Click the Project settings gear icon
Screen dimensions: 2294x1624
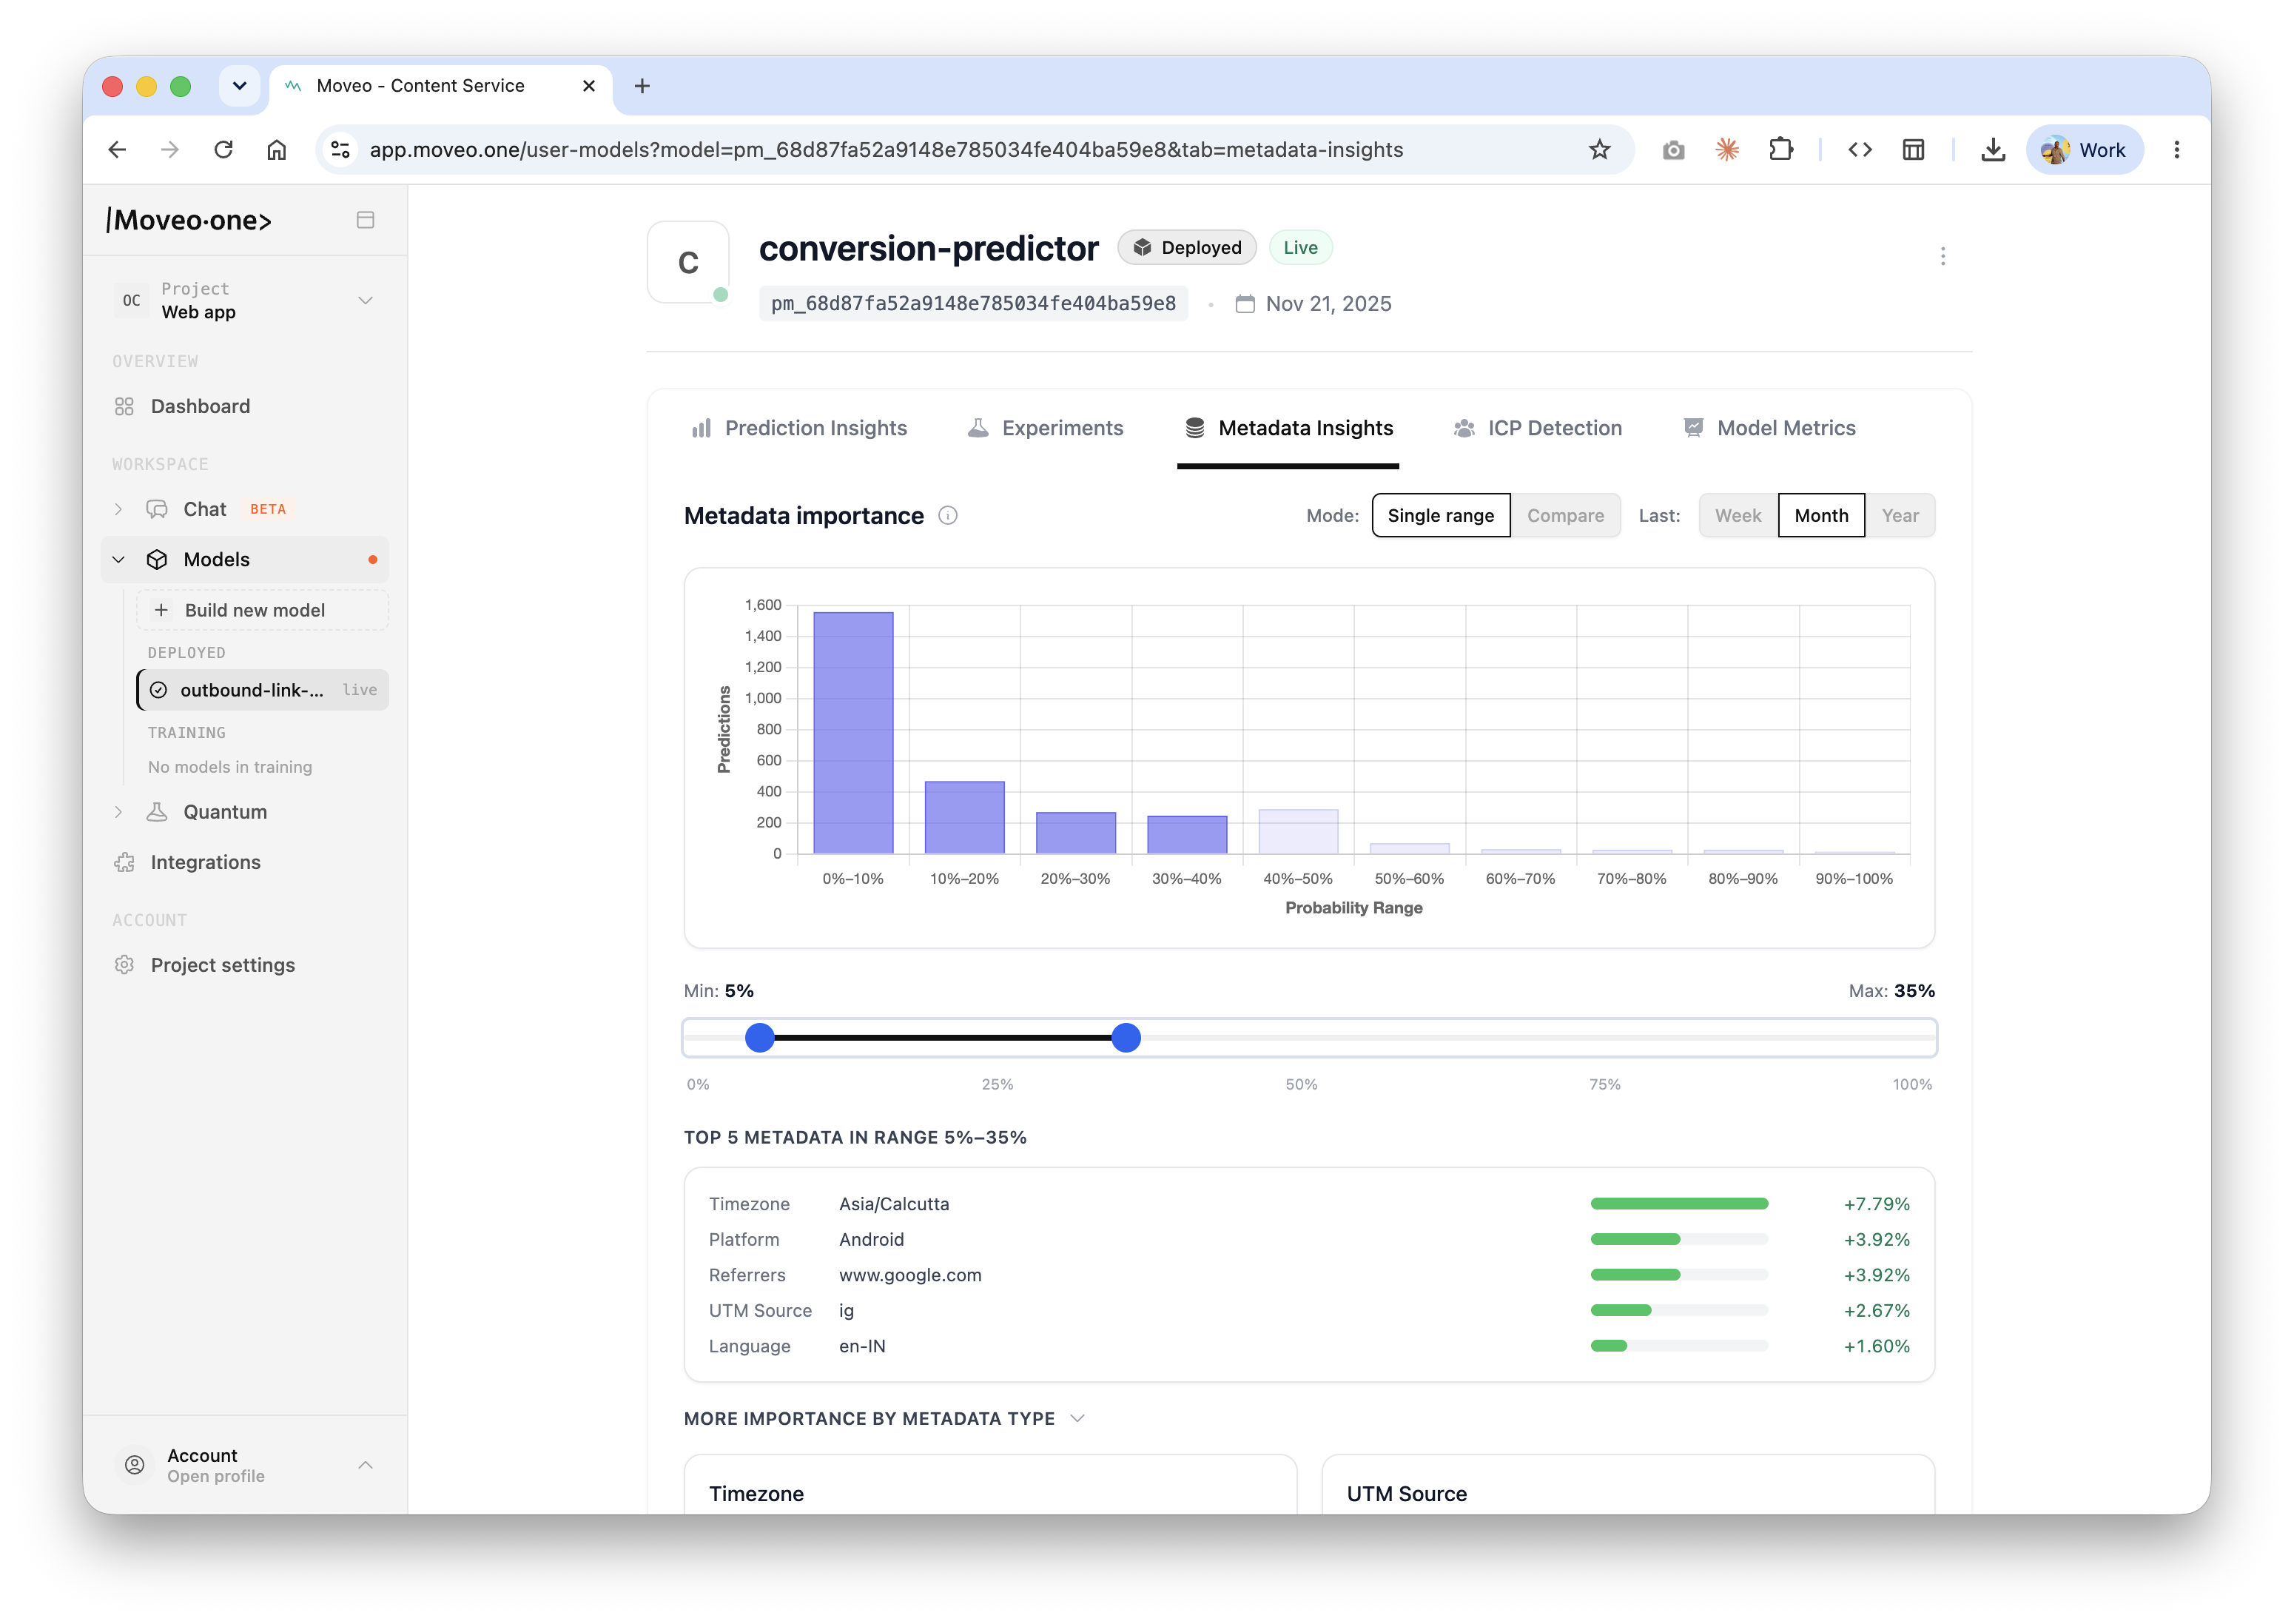(124, 965)
